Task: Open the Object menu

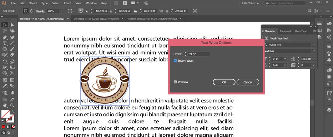Action: click(33, 3)
